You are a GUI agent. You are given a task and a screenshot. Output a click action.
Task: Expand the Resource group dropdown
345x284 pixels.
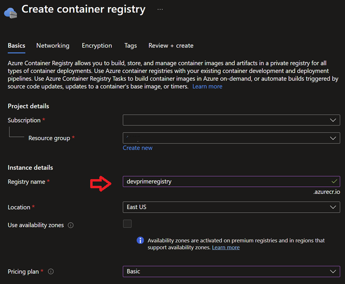pos(231,138)
